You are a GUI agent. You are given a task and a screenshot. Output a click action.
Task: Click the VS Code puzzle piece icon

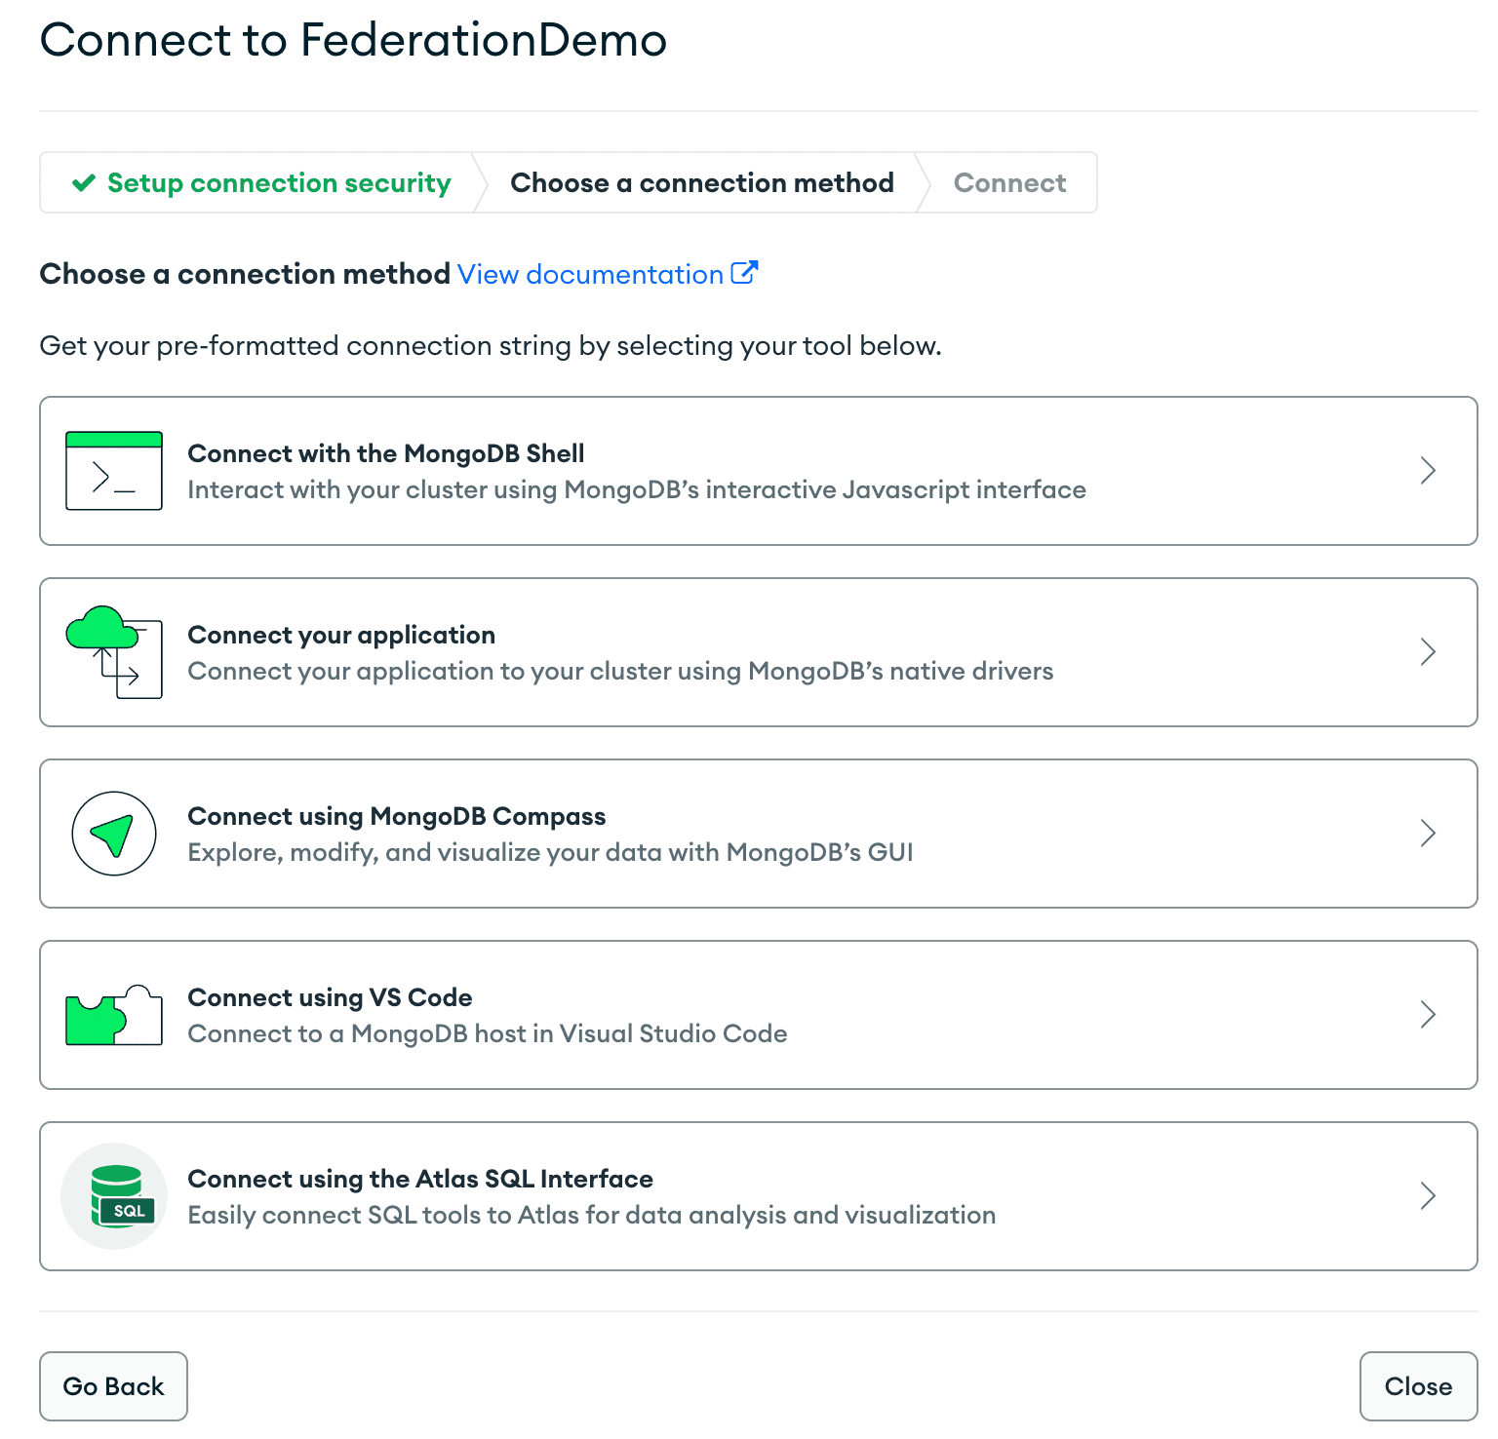pyautogui.click(x=113, y=1015)
